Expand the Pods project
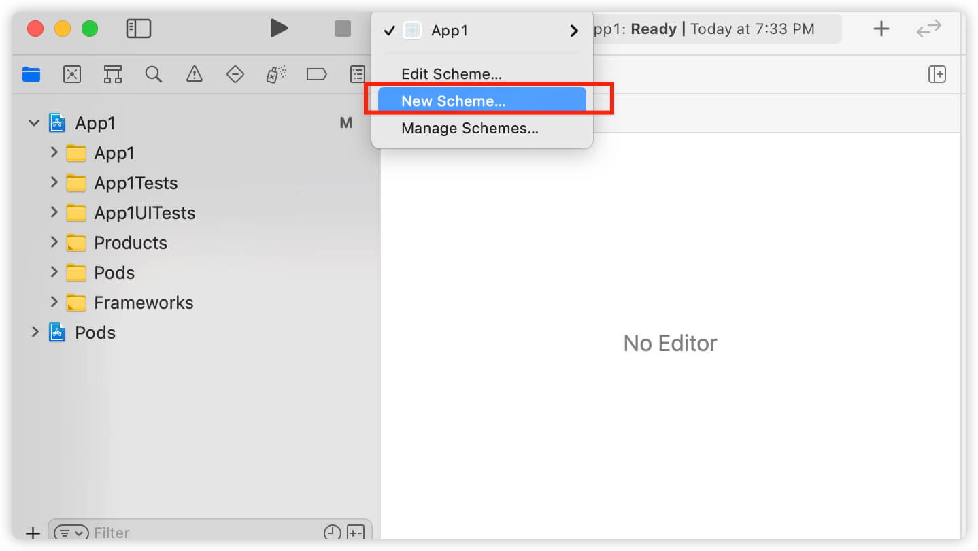This screenshot has height=551, width=978. point(35,332)
